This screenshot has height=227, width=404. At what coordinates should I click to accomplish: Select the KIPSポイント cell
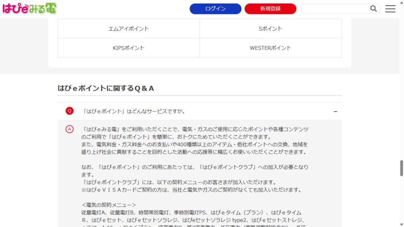point(129,48)
